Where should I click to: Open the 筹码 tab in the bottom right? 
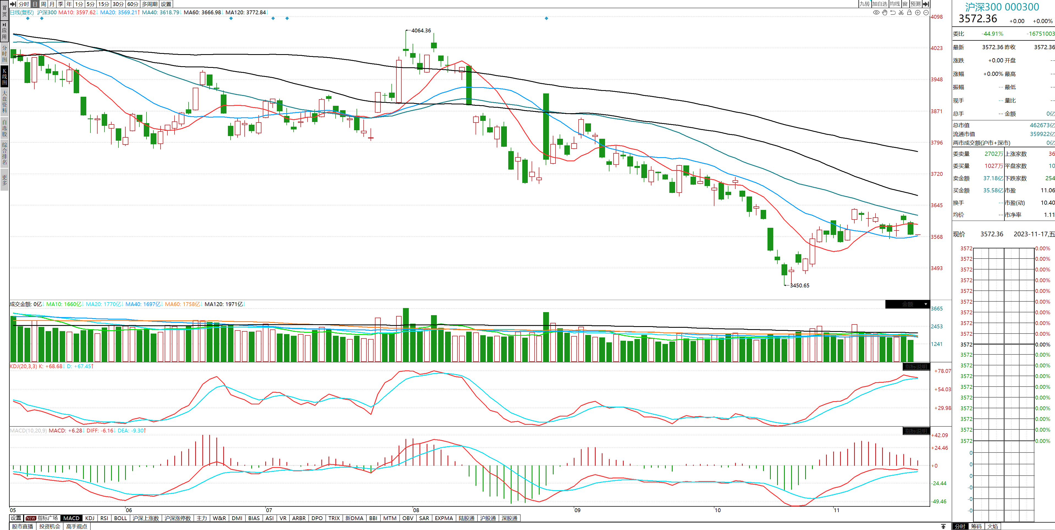(x=976, y=526)
